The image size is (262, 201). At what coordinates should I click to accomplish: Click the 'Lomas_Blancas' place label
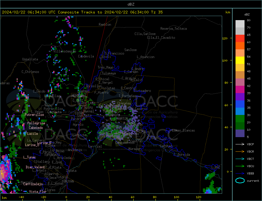tap(183, 130)
